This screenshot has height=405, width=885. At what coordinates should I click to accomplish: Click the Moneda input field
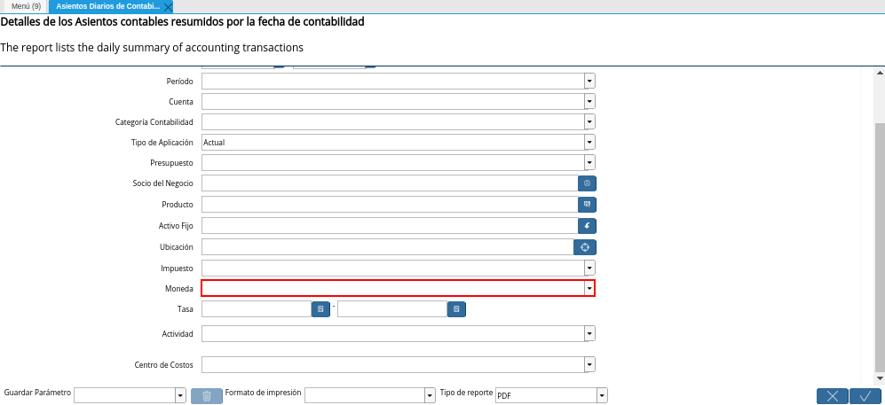coord(393,288)
